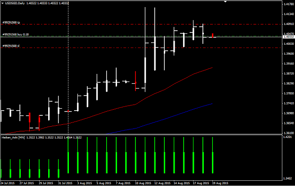
Task: Click the 1.38720 price scale label
Action: coord(289,73)
